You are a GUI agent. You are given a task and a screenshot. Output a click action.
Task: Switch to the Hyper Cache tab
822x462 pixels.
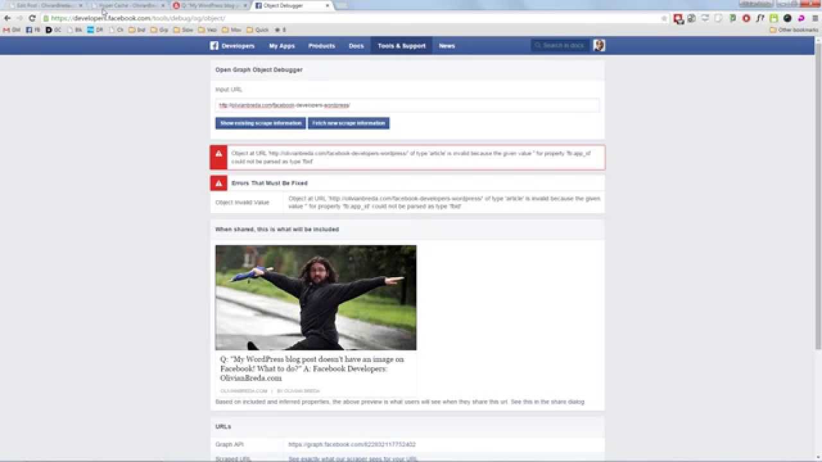pyautogui.click(x=127, y=5)
